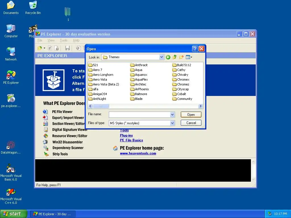The image size is (291, 218).
Task: Expand the Look in folder dropdown
Action: coord(161,57)
